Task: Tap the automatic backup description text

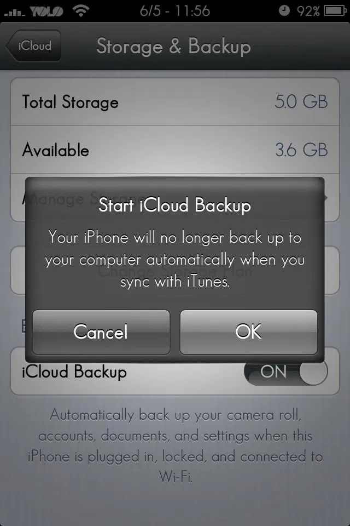Action: click(x=175, y=445)
